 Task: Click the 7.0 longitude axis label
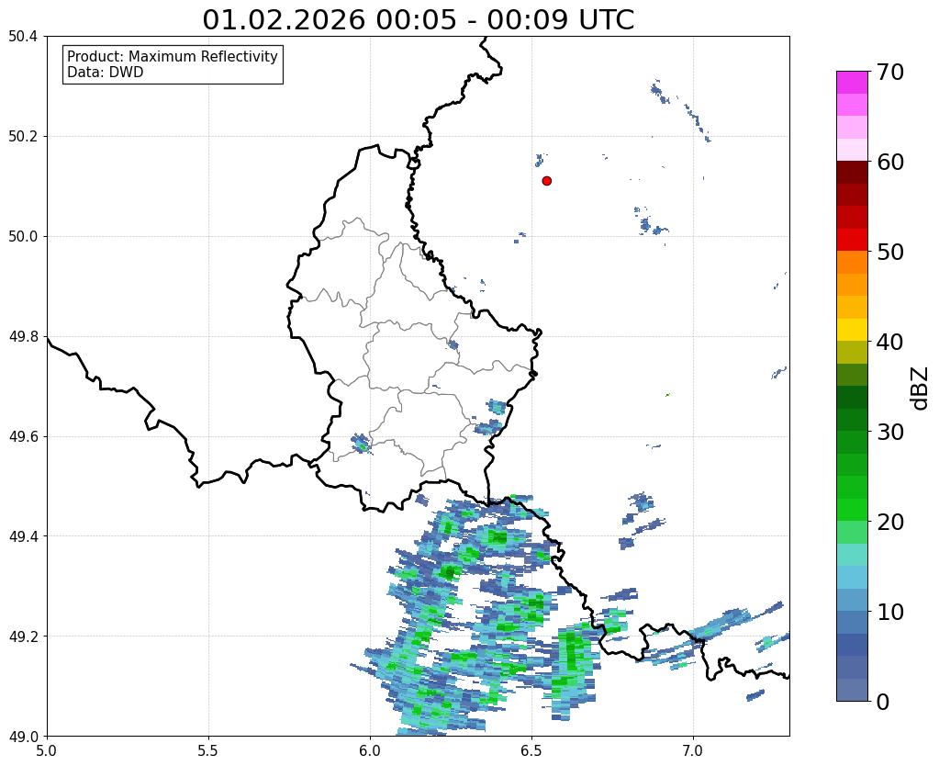pos(693,751)
